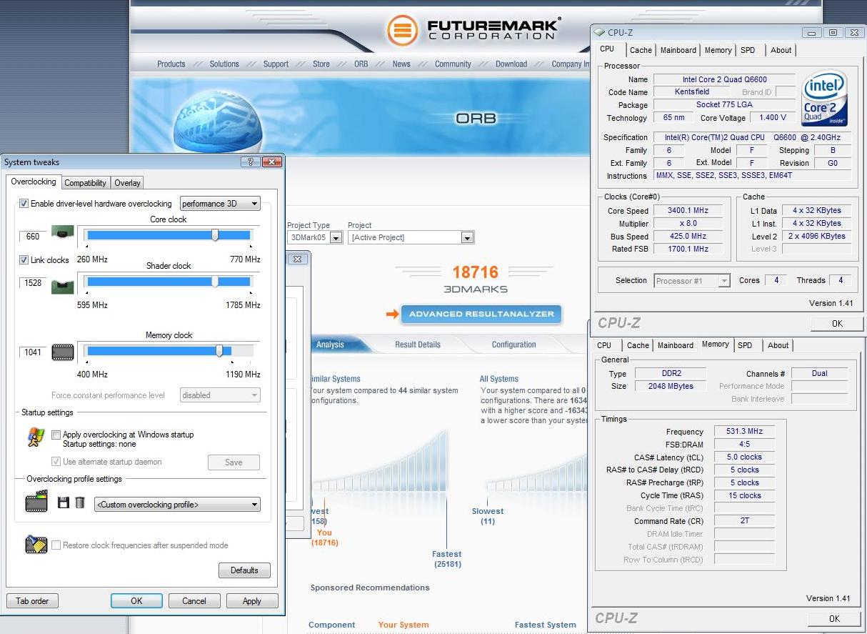Click the overclocking profile graphics card icon

(x=36, y=502)
